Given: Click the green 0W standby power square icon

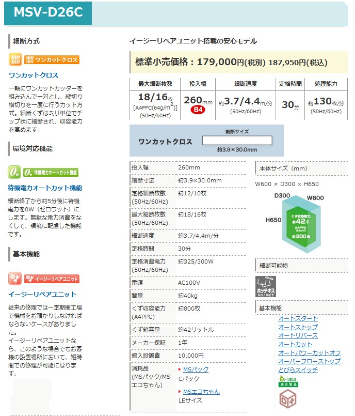Looking at the screenshot, I should tap(14, 172).
